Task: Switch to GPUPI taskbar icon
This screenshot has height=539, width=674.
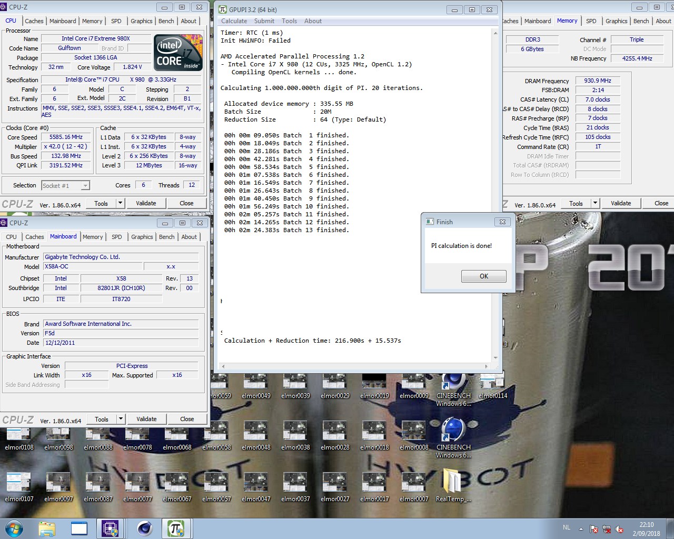Action: point(175,528)
